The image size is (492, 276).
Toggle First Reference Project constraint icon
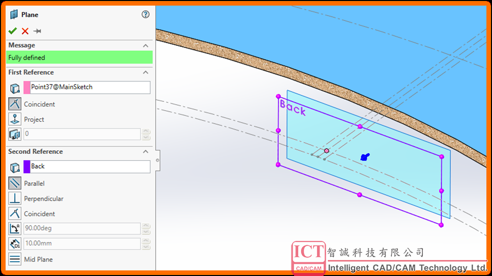pyautogui.click(x=15, y=119)
